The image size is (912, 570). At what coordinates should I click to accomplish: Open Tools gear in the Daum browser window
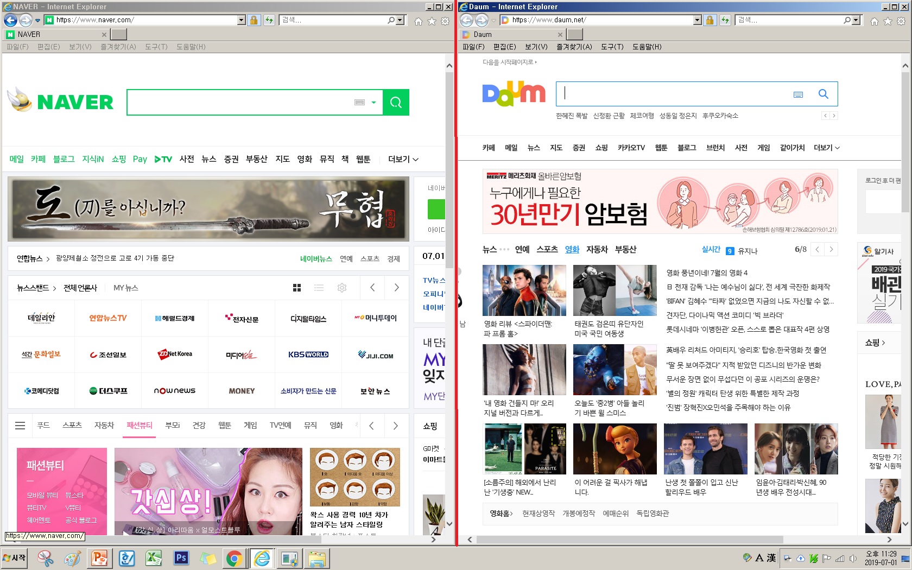901,21
